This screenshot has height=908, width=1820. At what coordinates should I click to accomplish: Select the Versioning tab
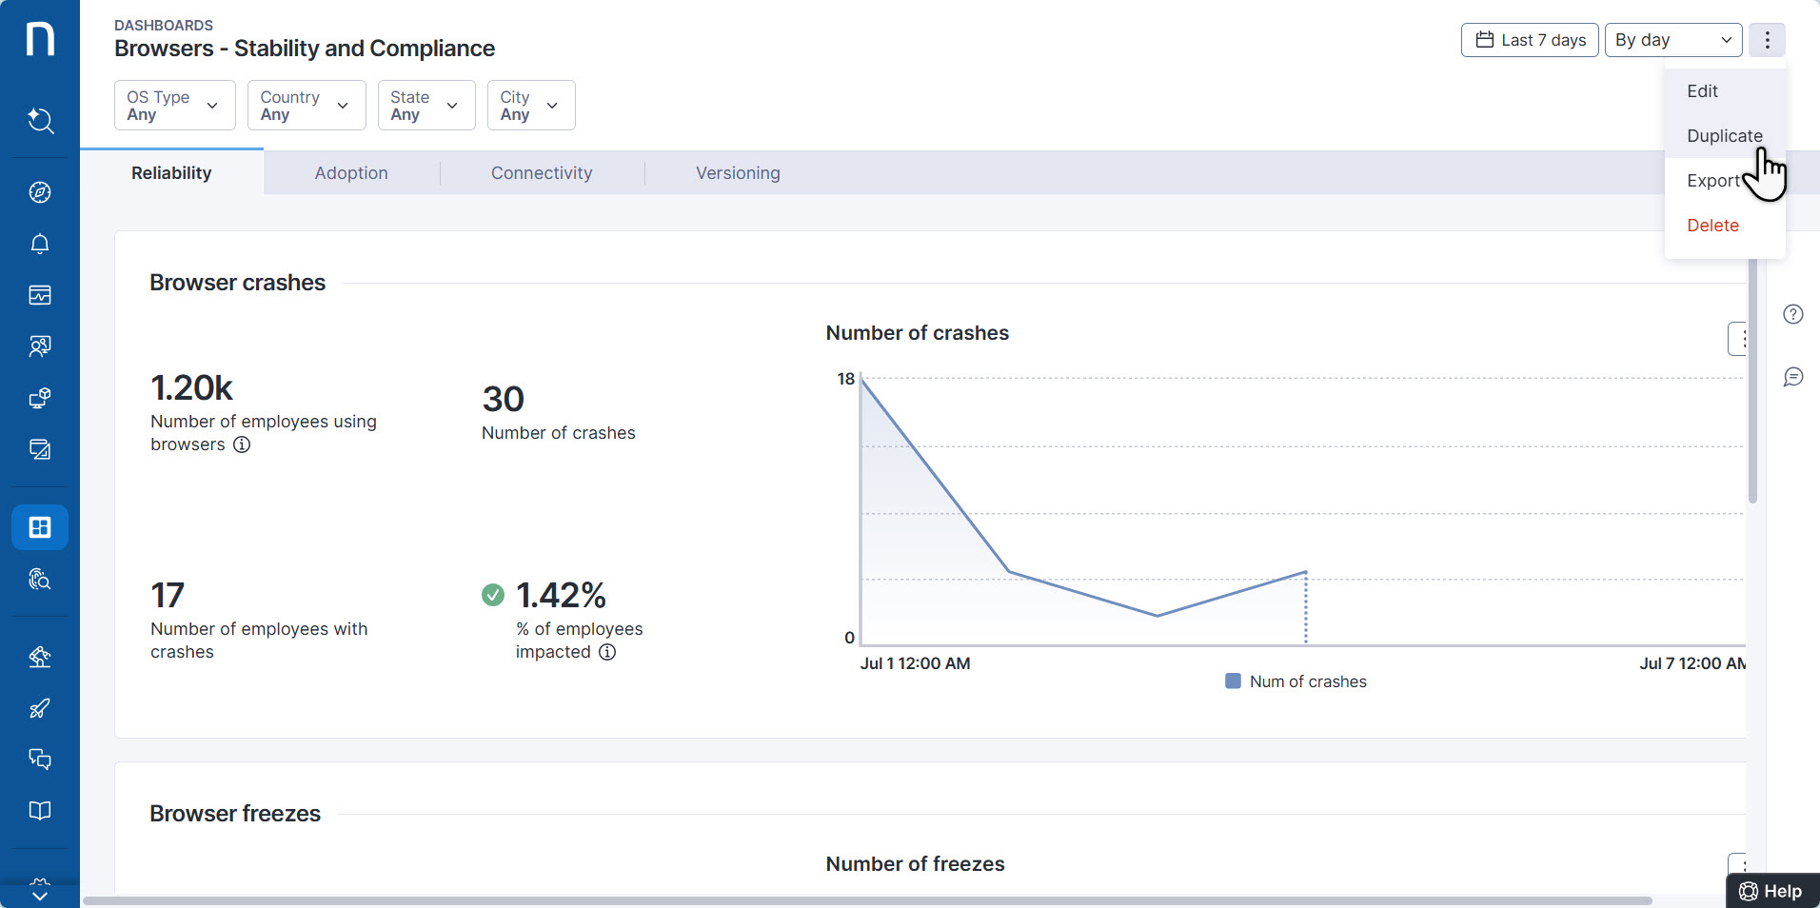coord(739,172)
